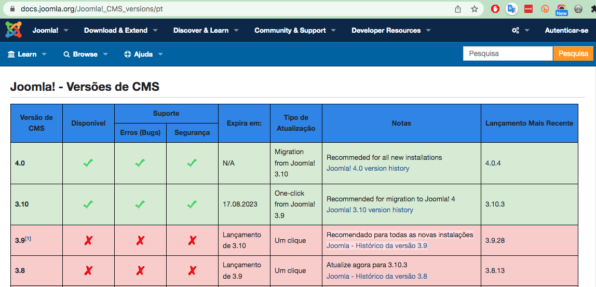Open the red adblocker extension icon
The image size is (596, 287).
[495, 9]
